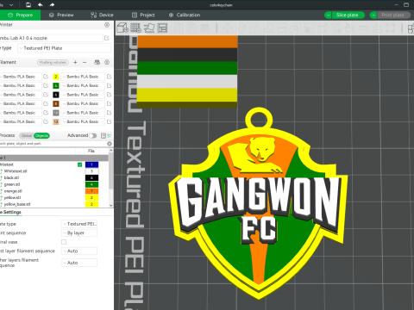Click the Add model cube icon
This screenshot has width=414, height=310.
122,28
